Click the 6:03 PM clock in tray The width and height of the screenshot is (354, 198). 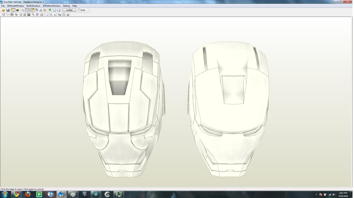pyautogui.click(x=343, y=193)
